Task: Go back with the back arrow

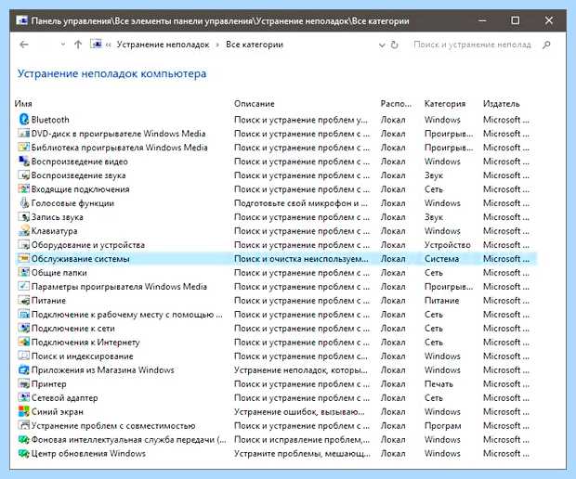Action: (x=24, y=45)
